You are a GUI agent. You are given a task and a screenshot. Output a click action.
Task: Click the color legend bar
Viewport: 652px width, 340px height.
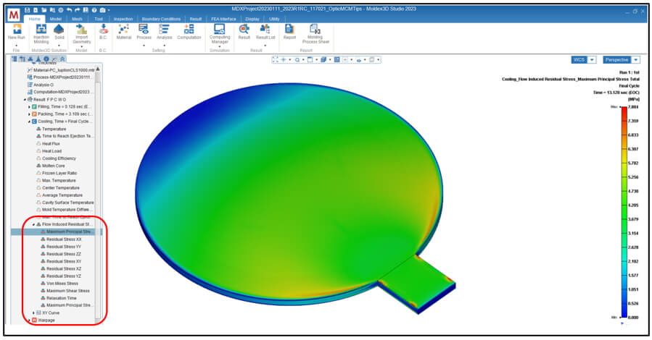tap(624, 212)
